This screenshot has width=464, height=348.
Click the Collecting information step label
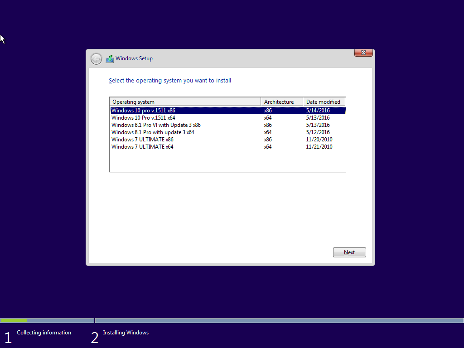pyautogui.click(x=44, y=333)
